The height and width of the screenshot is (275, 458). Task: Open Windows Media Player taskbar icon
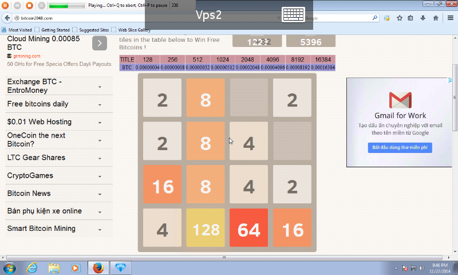click(76, 268)
